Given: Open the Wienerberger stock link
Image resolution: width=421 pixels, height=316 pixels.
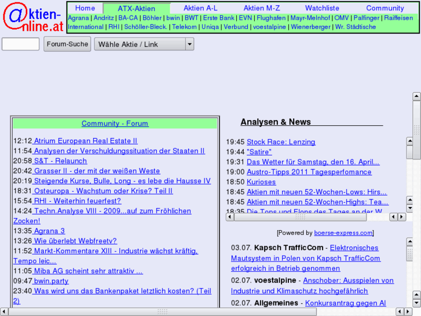Looking at the screenshot, I should pyautogui.click(x=310, y=27).
